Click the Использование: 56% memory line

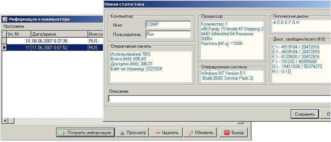coord(130,54)
